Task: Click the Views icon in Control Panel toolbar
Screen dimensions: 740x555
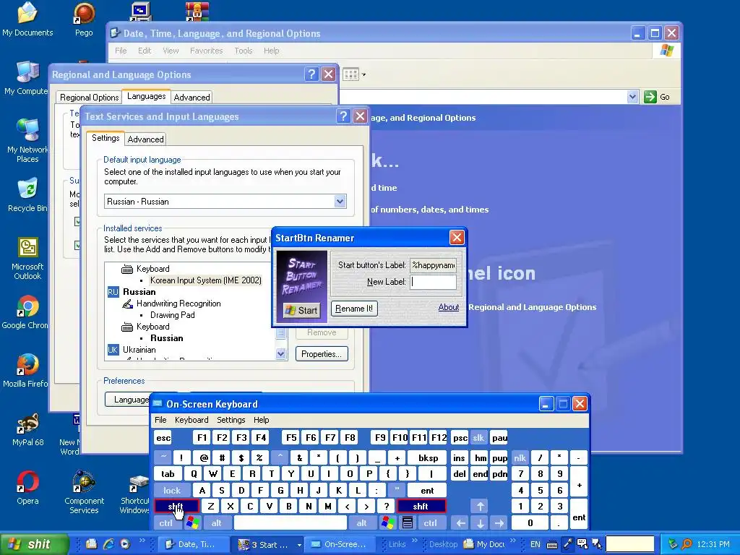Action: click(x=350, y=74)
